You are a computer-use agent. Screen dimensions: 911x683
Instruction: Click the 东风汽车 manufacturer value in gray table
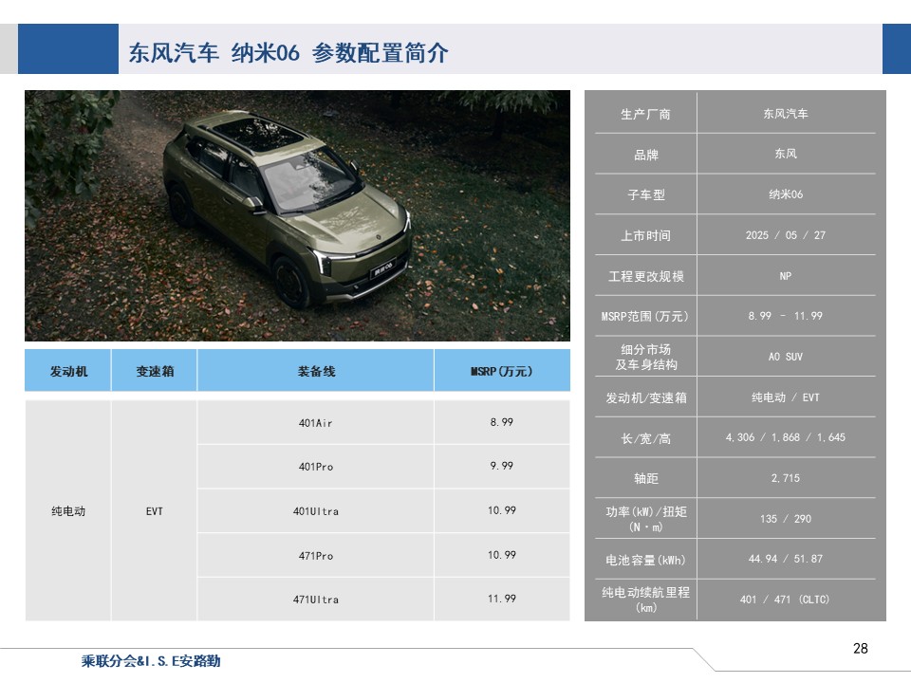click(x=786, y=114)
